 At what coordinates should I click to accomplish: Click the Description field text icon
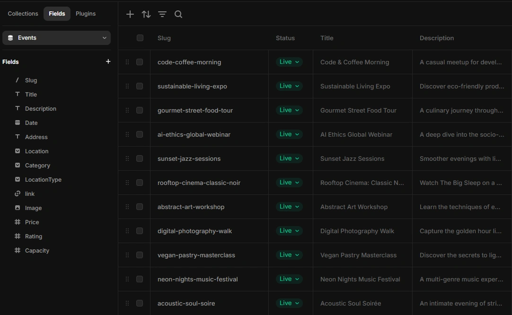(x=18, y=108)
